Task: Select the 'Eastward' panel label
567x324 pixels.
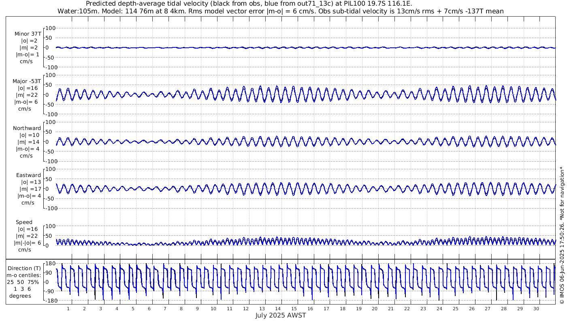Action: coord(28,175)
